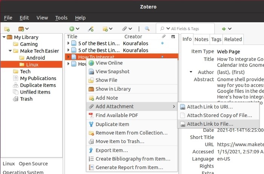Click the paperclip Add Attachment toolbar icon

[124, 29]
